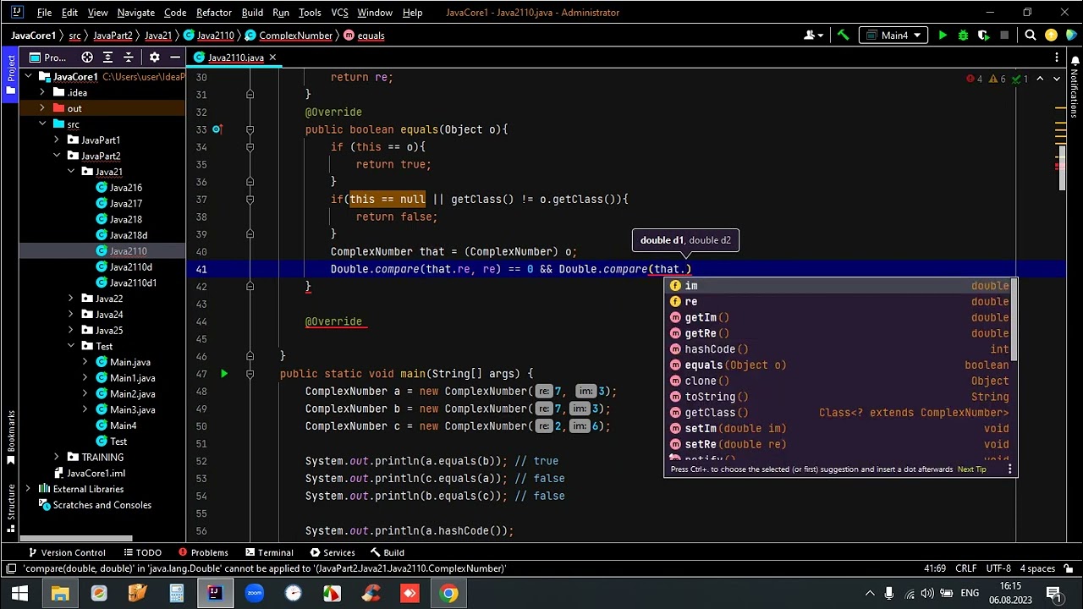
Task: Click UTF-8 encoding in status bar
Action: [x=998, y=568]
